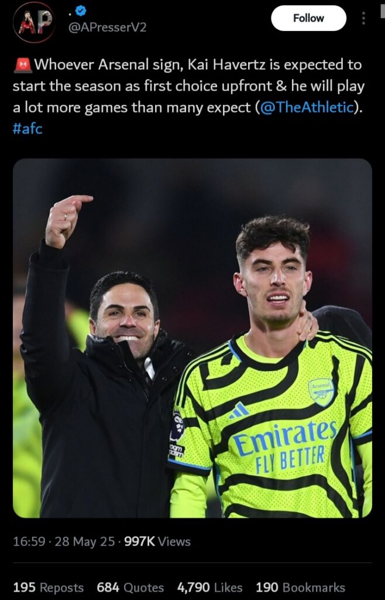Open the #afc hashtag
Image resolution: width=385 pixels, height=600 pixels.
pos(27,128)
